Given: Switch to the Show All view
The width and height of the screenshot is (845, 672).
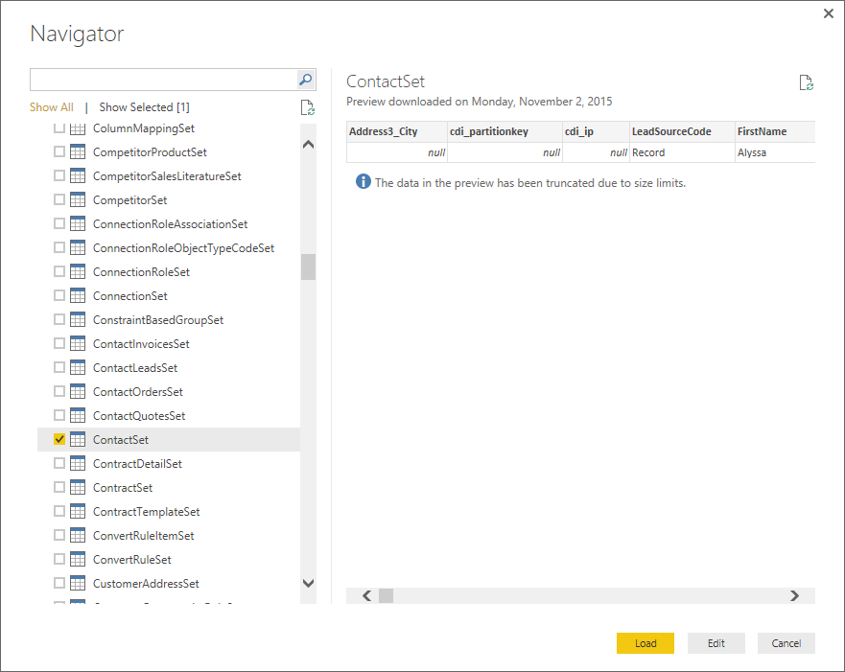Looking at the screenshot, I should 52,107.
